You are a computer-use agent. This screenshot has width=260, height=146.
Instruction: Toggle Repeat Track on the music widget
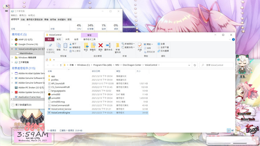point(248,119)
